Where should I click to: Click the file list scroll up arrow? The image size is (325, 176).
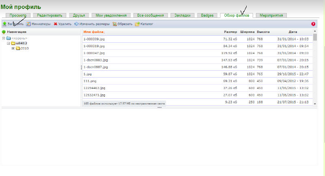(315, 31)
